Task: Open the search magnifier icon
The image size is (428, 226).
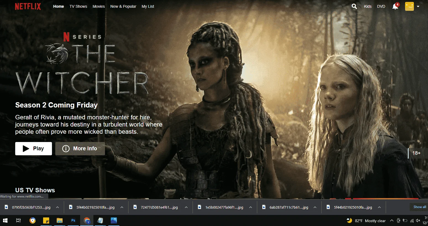Action: 354,6
